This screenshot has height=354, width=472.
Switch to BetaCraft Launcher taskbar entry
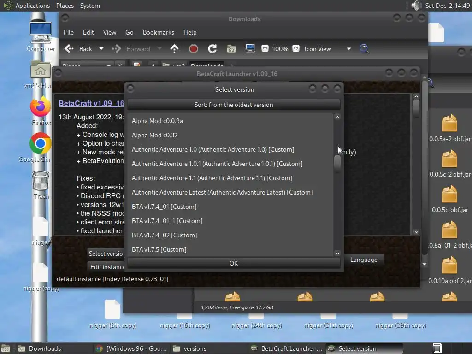click(x=287, y=348)
